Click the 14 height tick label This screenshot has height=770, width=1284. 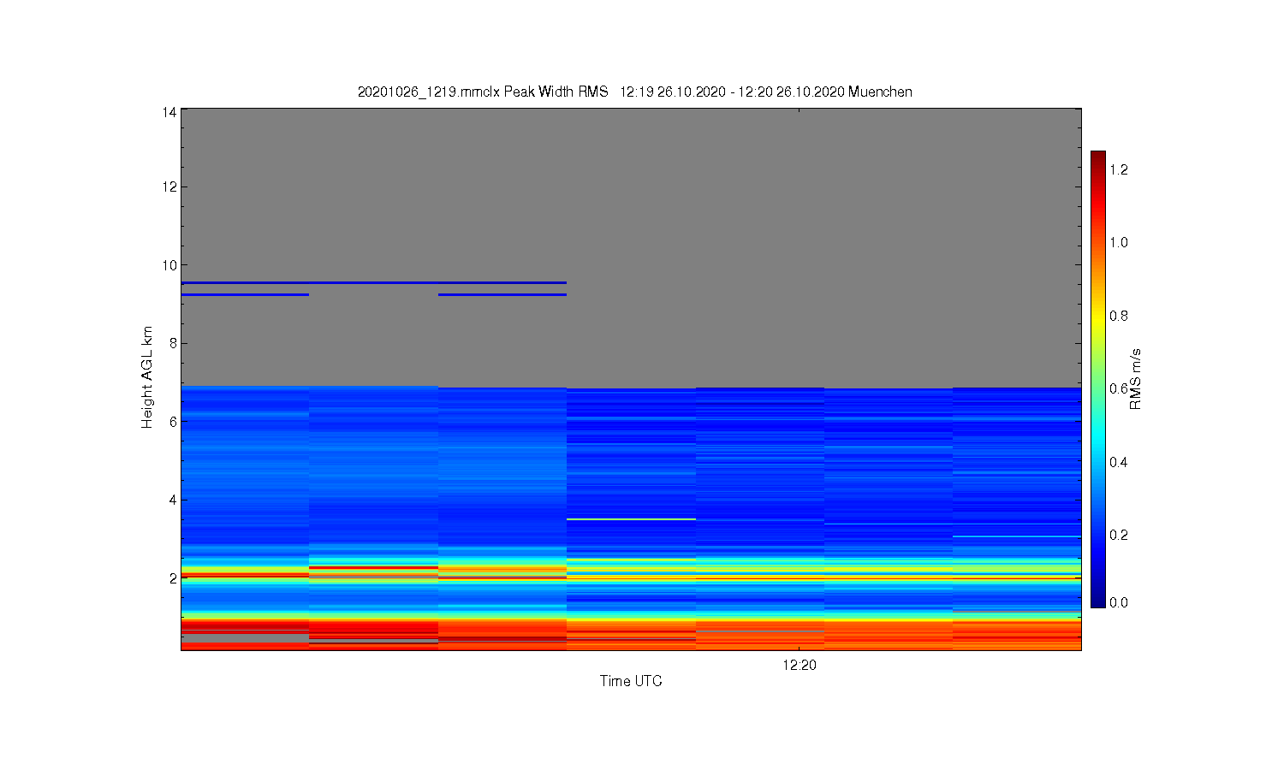point(169,112)
